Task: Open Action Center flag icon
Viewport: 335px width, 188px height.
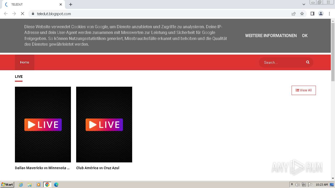Action: [x=310, y=185]
